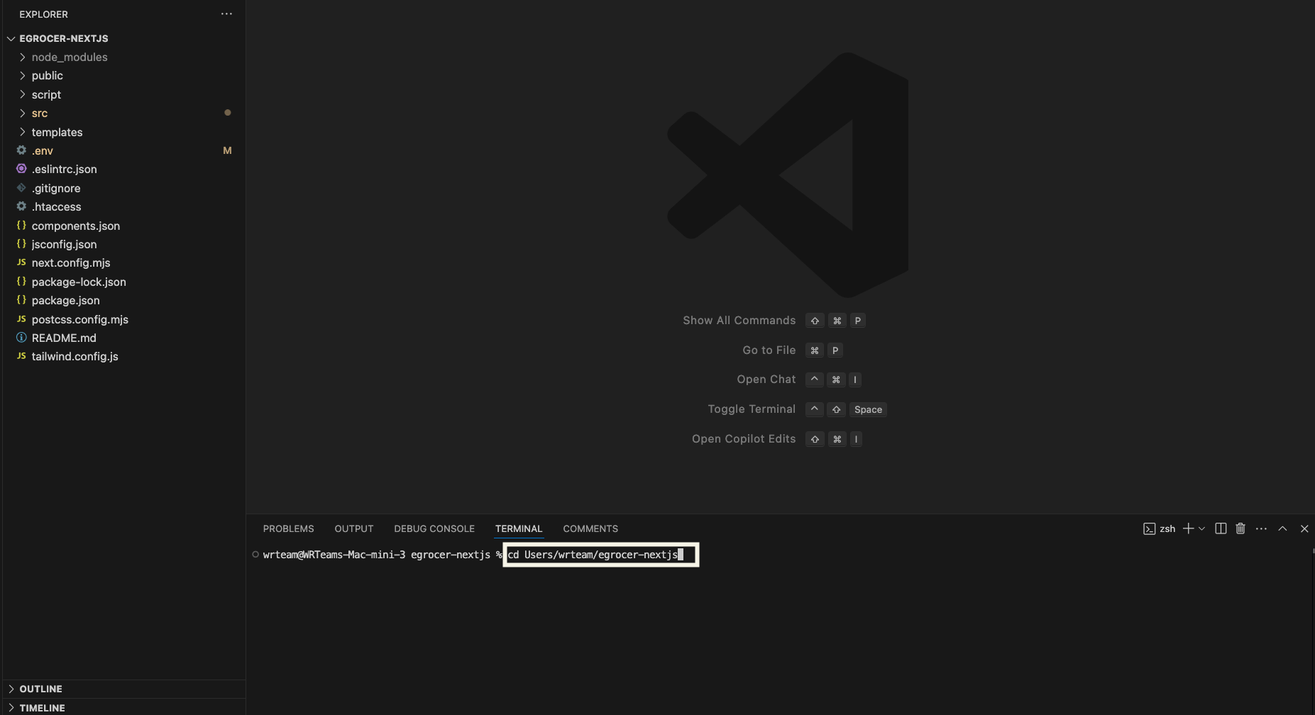Click the gear icon beside .env
Viewport: 1315px width, 715px height.
[21, 150]
